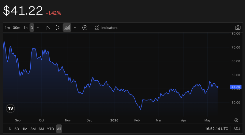Set range to 6M
The height and width of the screenshot is (135, 245).
point(41,129)
